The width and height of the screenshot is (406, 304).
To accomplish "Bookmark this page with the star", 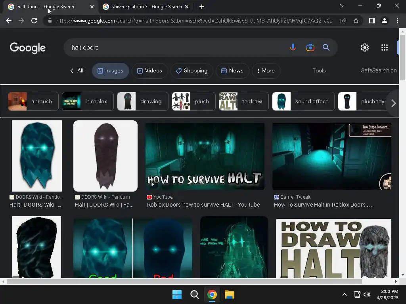I will coord(356,21).
